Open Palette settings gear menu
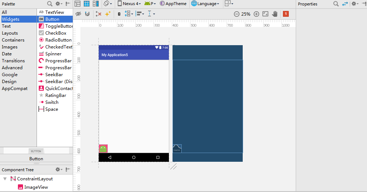The width and height of the screenshot is (367, 192). (59, 4)
